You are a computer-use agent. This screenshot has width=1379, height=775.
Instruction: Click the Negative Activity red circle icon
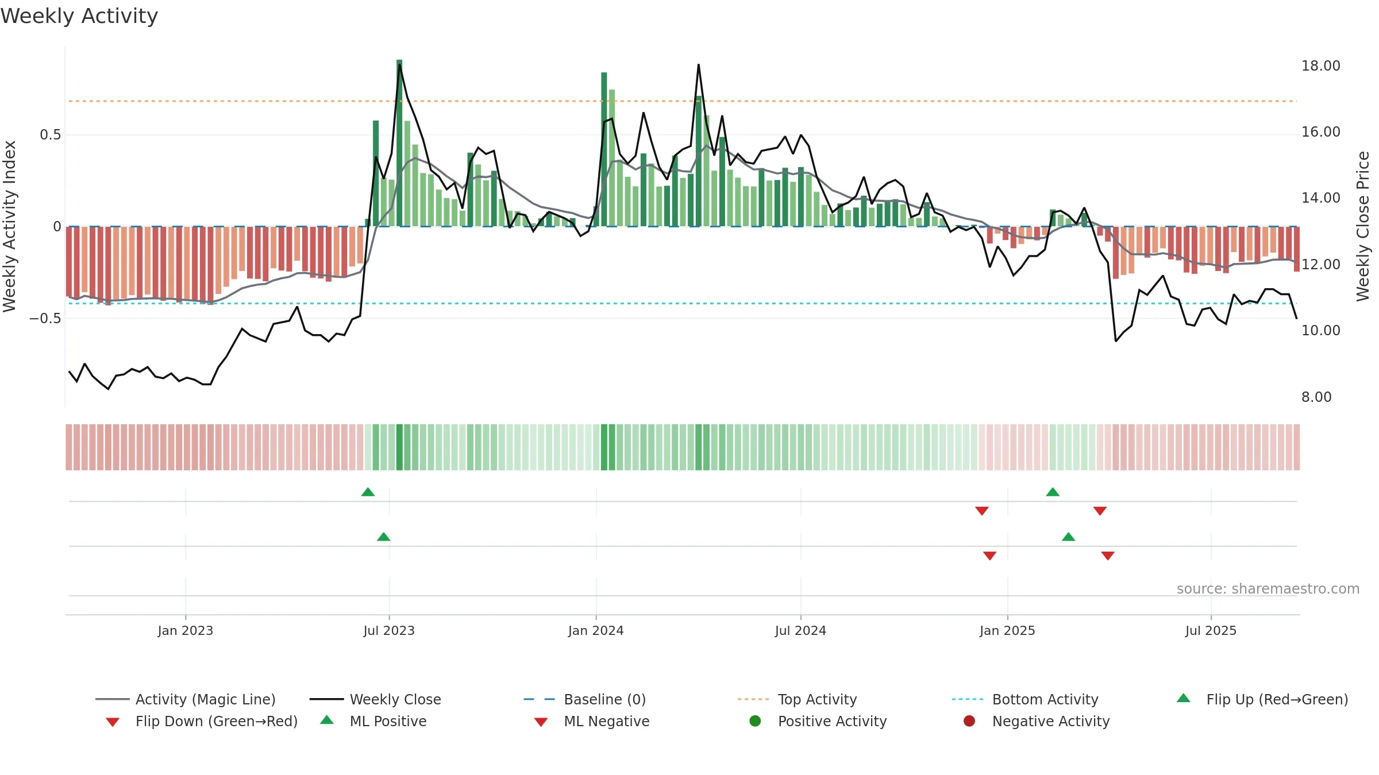point(969,720)
